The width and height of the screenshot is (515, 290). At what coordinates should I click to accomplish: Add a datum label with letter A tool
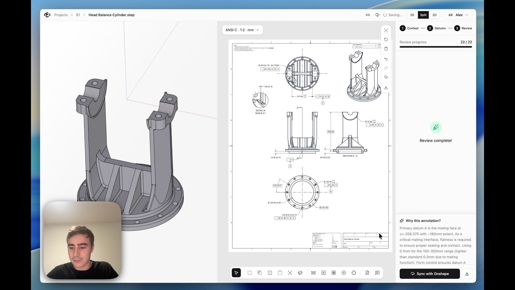323,273
